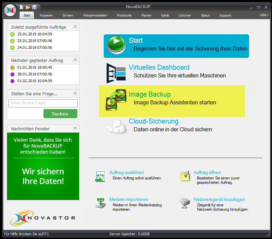Click the Server-Speicher: 9.60GB status text
This screenshot has height=239, width=272.
point(129,234)
